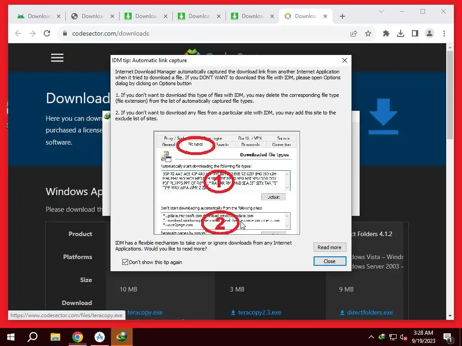462x346 pixels.
Task: Click the '3 MB' size cell
Action: (237, 290)
